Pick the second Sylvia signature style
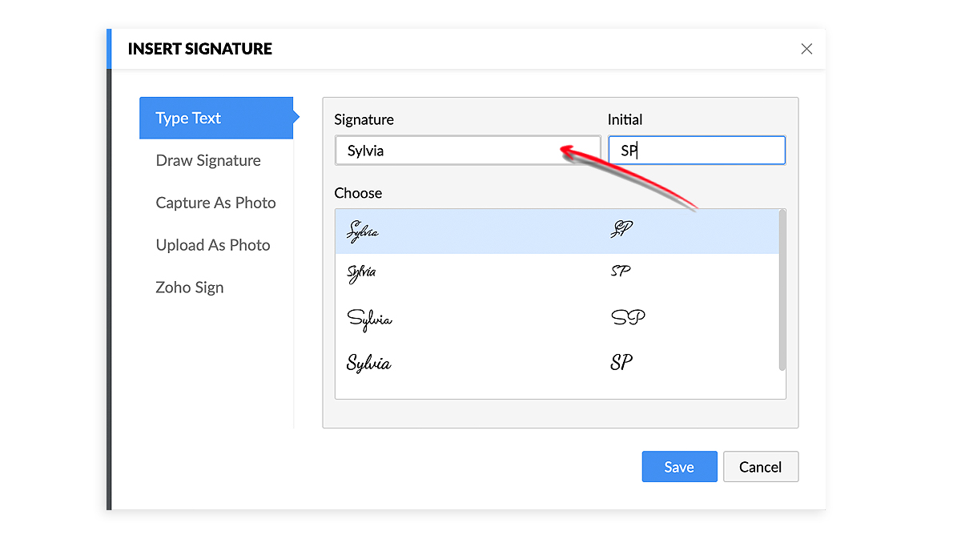Screen dimensions: 957x539 (x=361, y=273)
